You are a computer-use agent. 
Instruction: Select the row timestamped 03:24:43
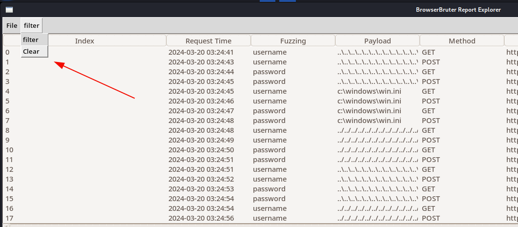[260, 62]
